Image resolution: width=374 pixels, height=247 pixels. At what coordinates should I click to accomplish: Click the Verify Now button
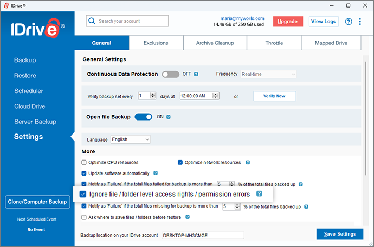coord(274,96)
